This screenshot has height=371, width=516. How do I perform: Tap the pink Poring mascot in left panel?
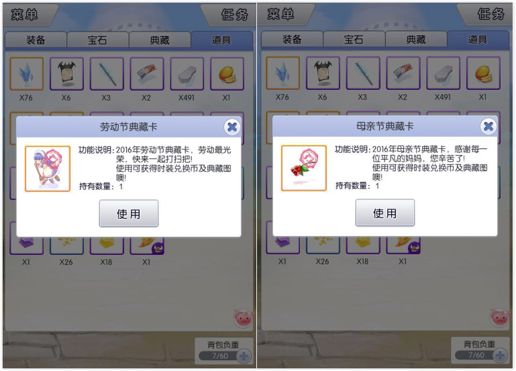tap(244, 318)
